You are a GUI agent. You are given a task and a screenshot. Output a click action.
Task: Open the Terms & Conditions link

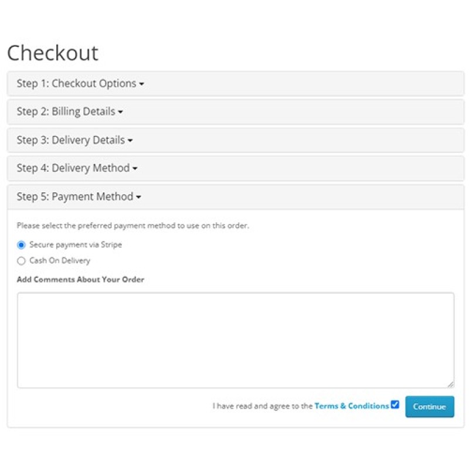click(351, 405)
